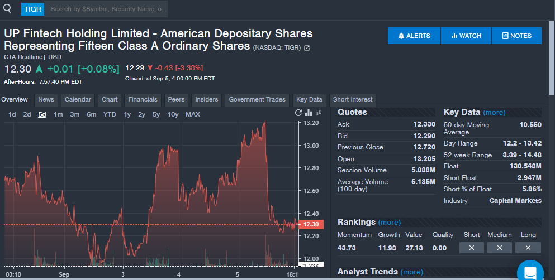Screen dimensions: 555x280
Task: Click the page vertical scrollbar
Action: pos(552,58)
